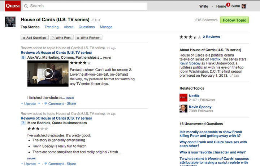This screenshot has width=260, height=166.
Task: Open second Reviews of: House of Cards link
Action: point(56,118)
